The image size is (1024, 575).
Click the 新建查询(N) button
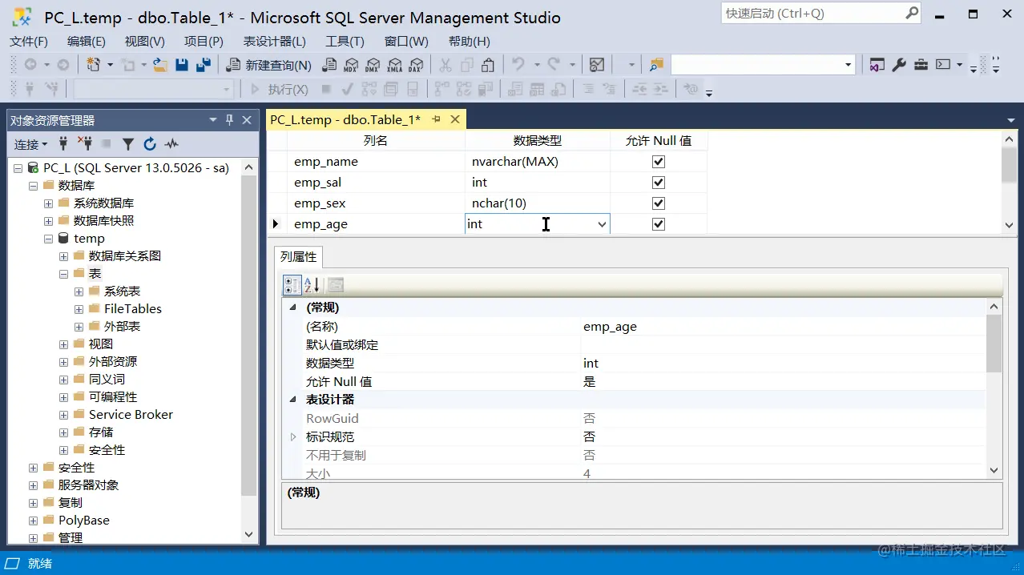point(269,65)
